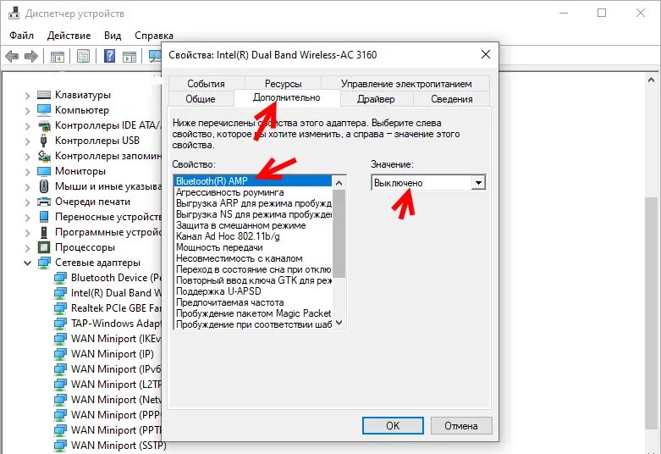Click the Realtek PCIe GBE adapter icon
The width and height of the screenshot is (661, 454).
tap(60, 308)
